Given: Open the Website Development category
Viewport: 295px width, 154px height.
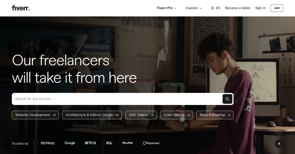Looking at the screenshot, I should pyautogui.click(x=35, y=115).
